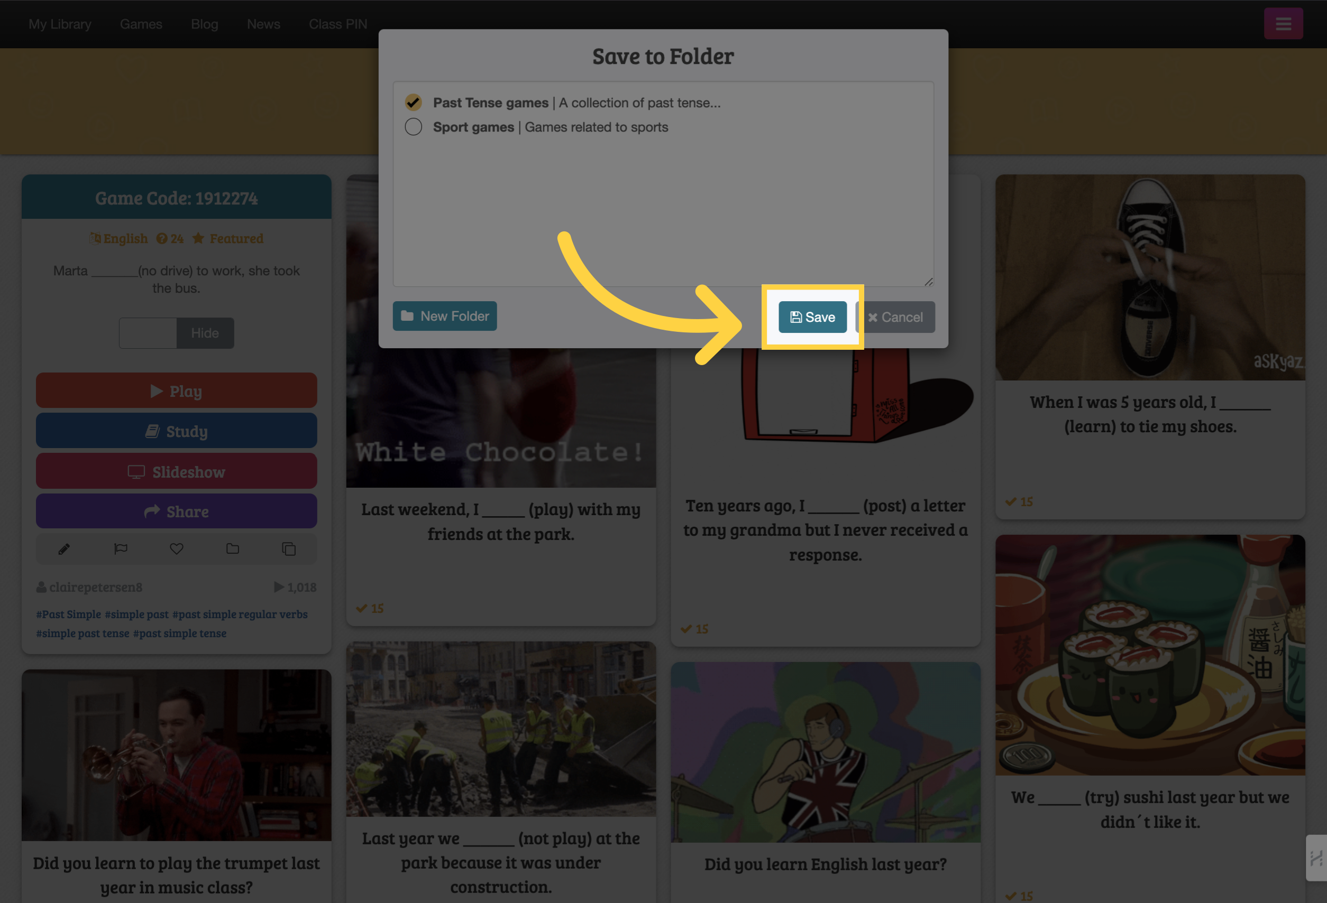Click the answer box beside Hide
The image size is (1327, 903).
point(148,333)
